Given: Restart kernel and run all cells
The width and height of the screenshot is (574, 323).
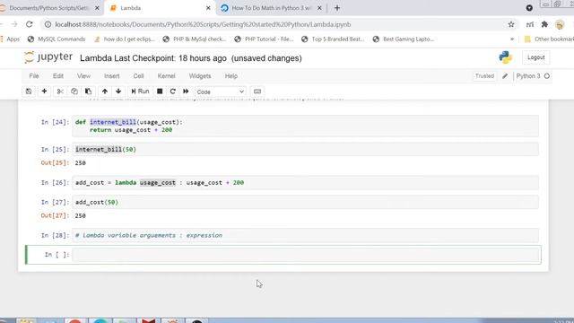Looking at the screenshot, I should [x=186, y=92].
